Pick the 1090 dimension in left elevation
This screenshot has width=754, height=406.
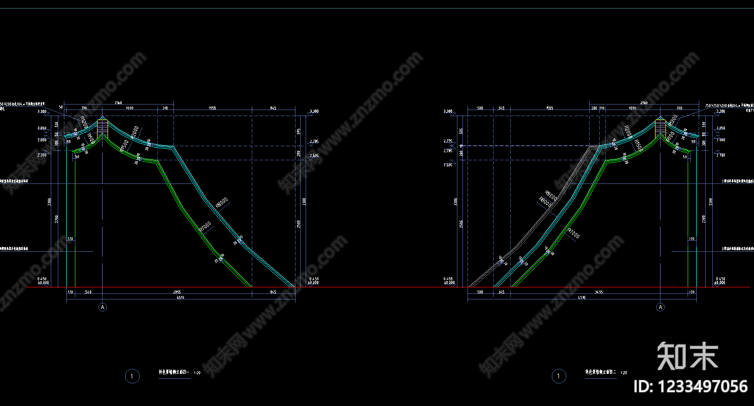(129, 108)
